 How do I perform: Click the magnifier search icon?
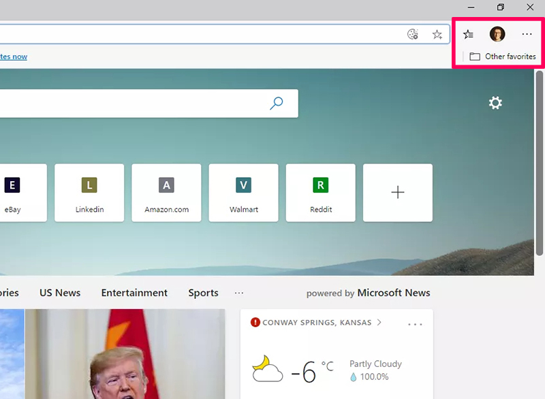click(x=277, y=103)
